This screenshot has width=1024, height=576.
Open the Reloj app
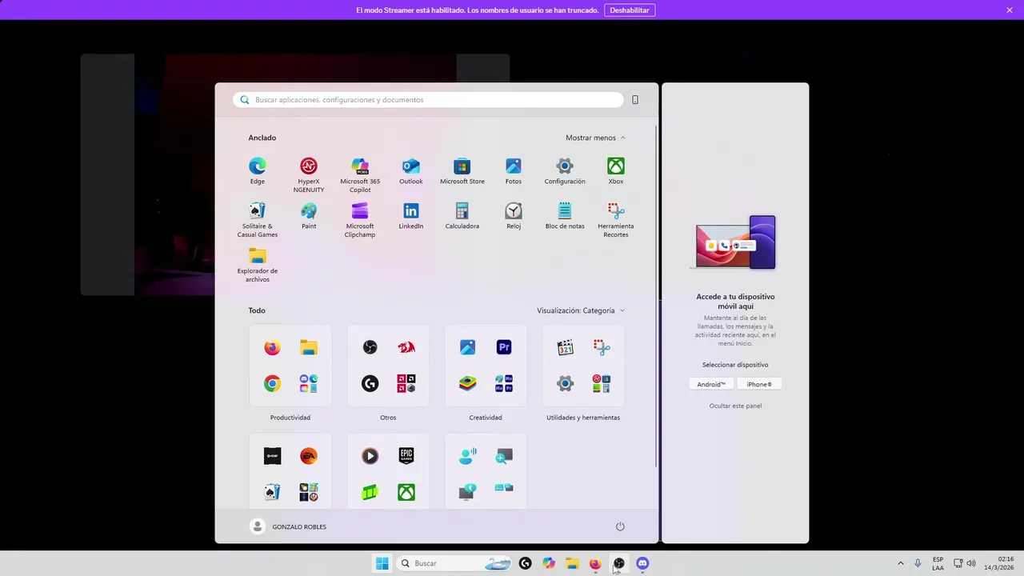coord(514,215)
